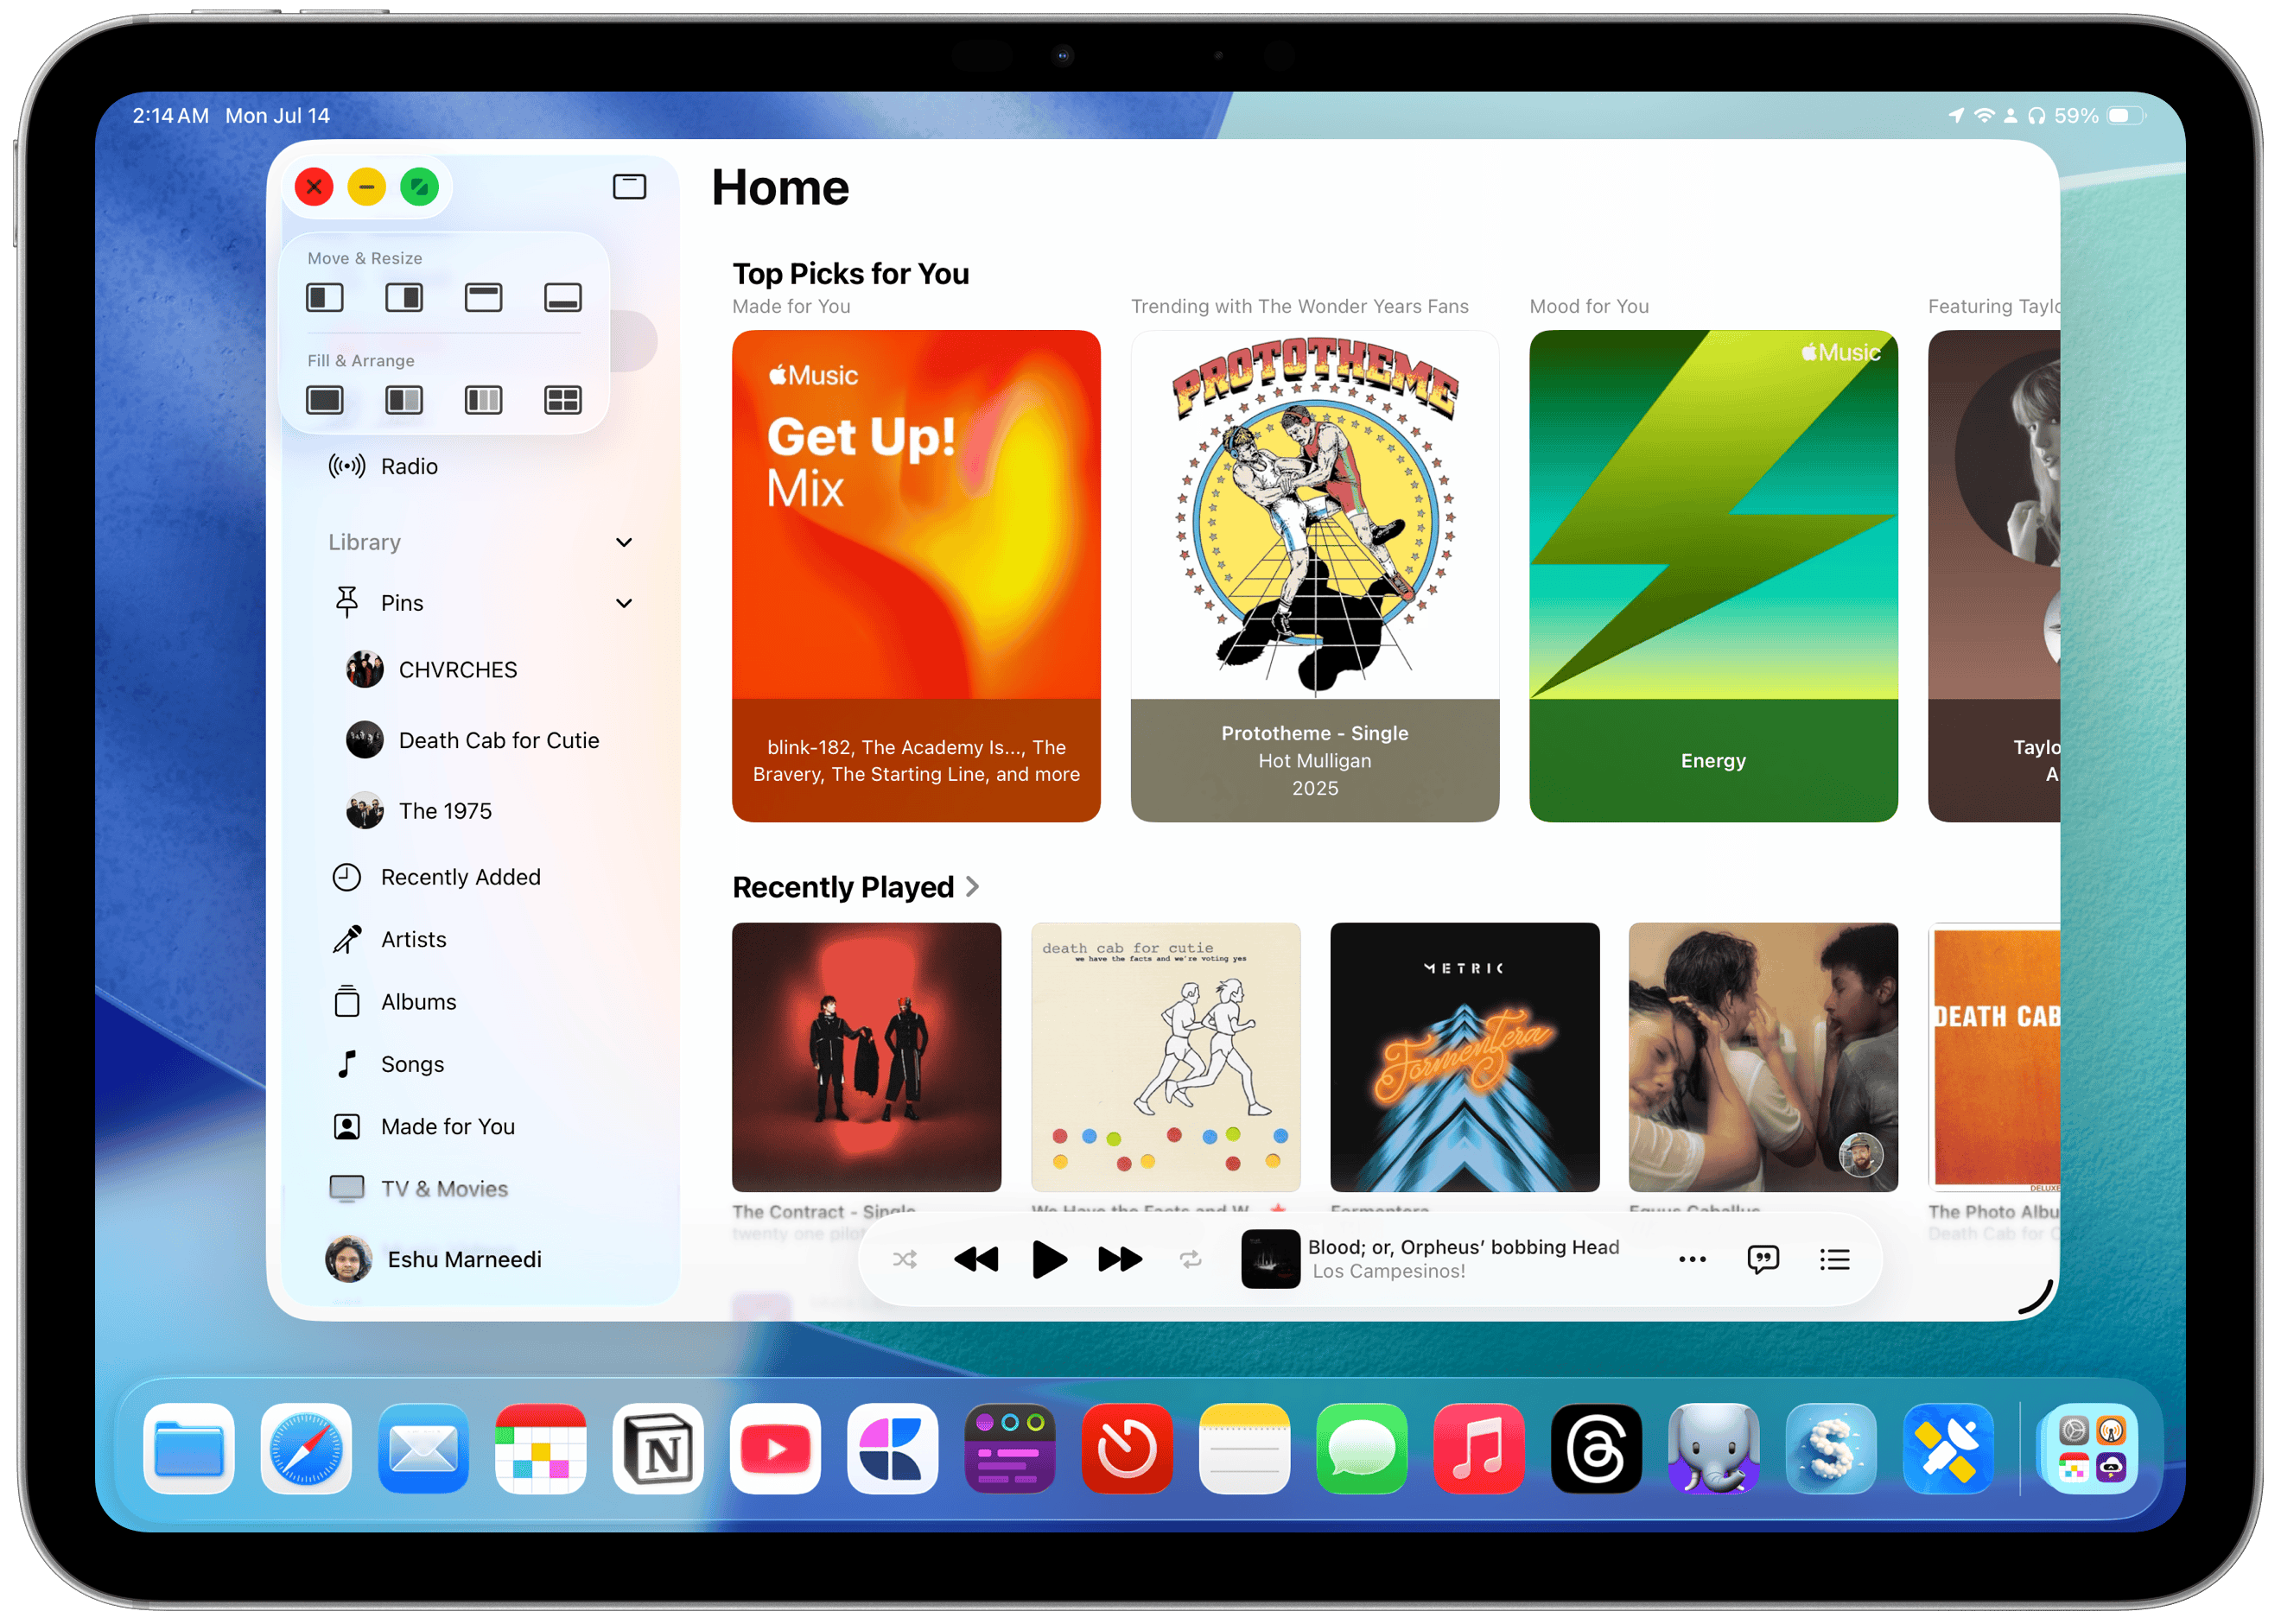2281x1624 pixels.
Task: Tile window to top half
Action: click(x=484, y=298)
